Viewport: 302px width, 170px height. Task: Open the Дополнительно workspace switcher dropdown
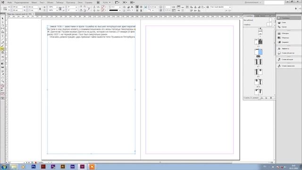[253, 2]
